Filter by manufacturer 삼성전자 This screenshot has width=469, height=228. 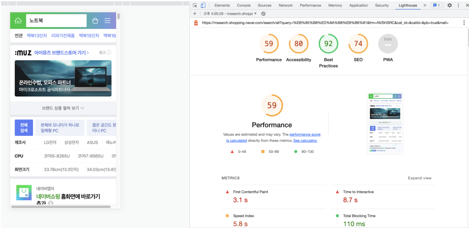pyautogui.click(x=72, y=142)
